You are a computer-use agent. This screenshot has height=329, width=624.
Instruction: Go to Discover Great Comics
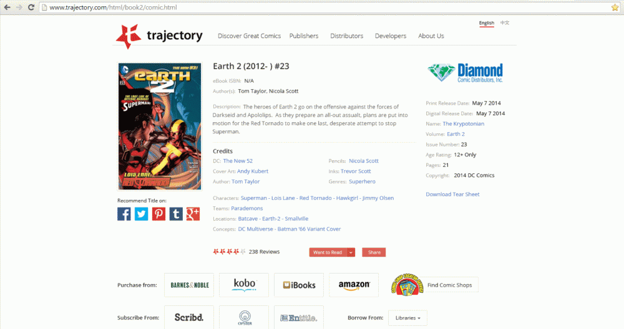249,36
